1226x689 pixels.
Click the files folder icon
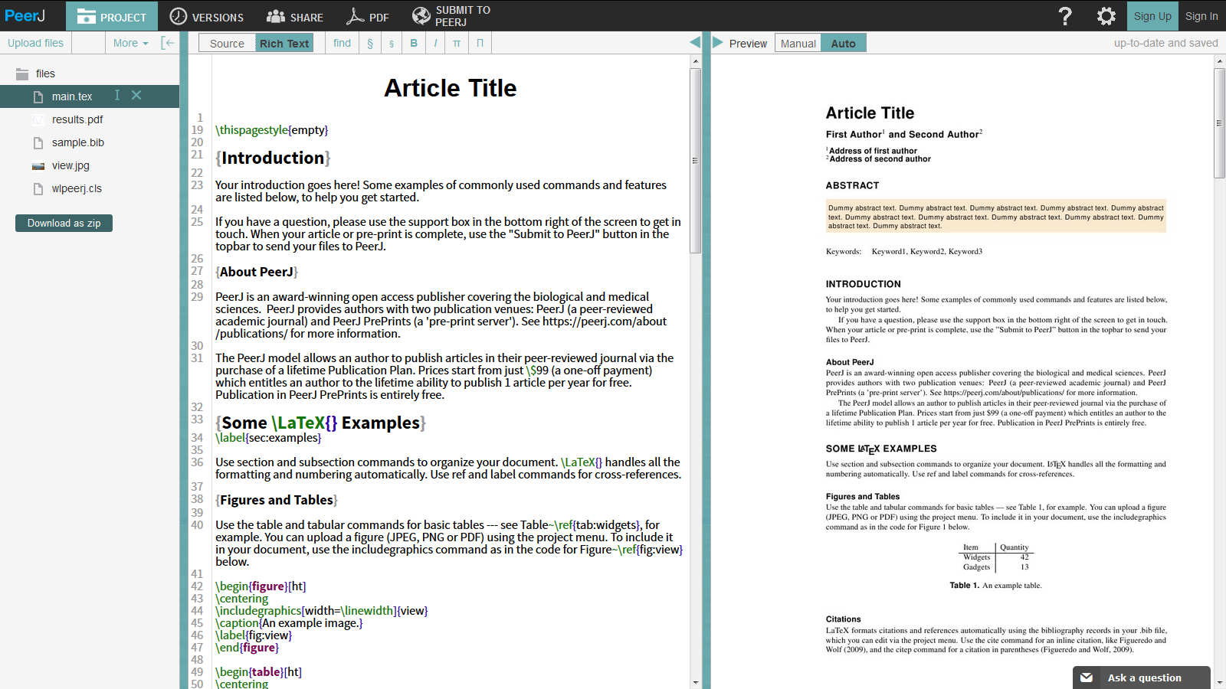[x=22, y=73]
